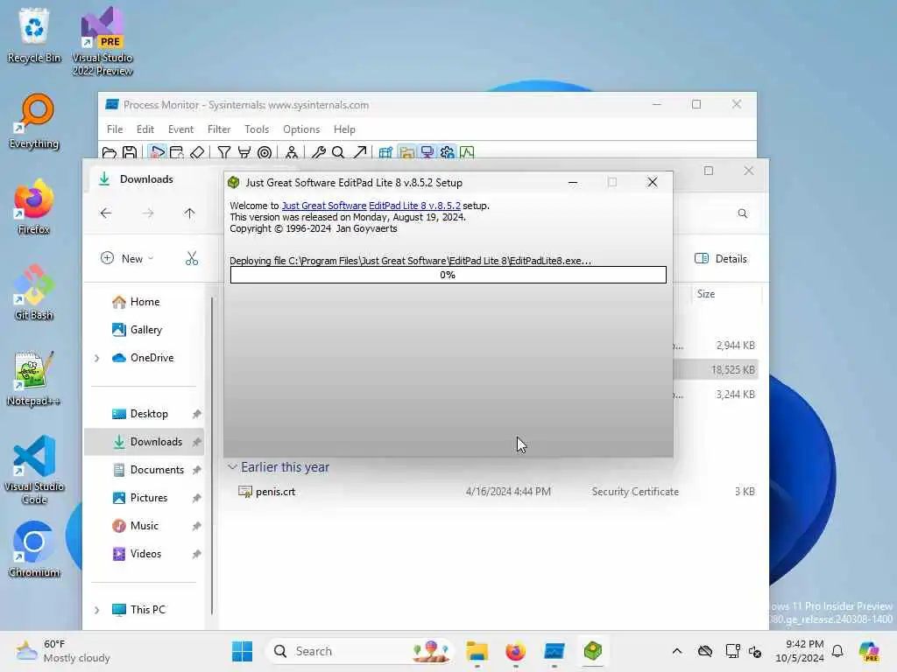Click the wrench Event Properties icon
Screen dimensions: 897x672
tap(319, 152)
